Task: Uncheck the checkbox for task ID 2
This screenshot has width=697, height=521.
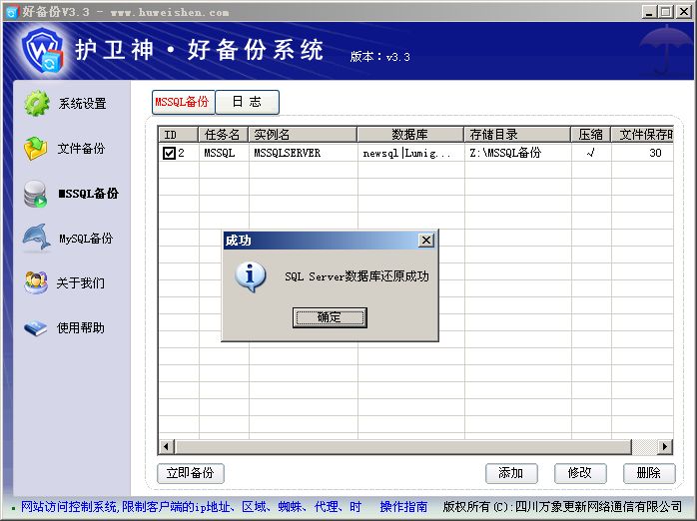Action: (x=169, y=154)
